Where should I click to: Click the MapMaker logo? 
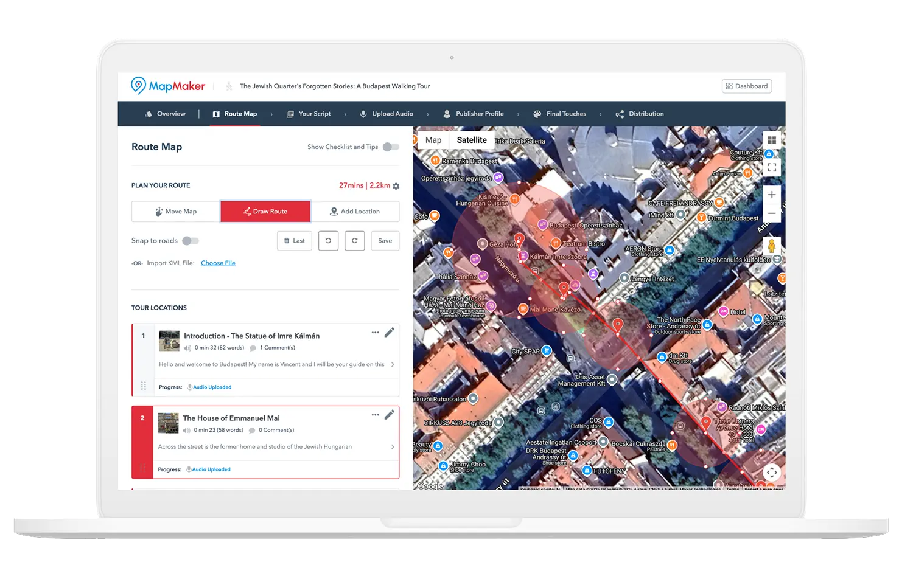[x=168, y=86]
